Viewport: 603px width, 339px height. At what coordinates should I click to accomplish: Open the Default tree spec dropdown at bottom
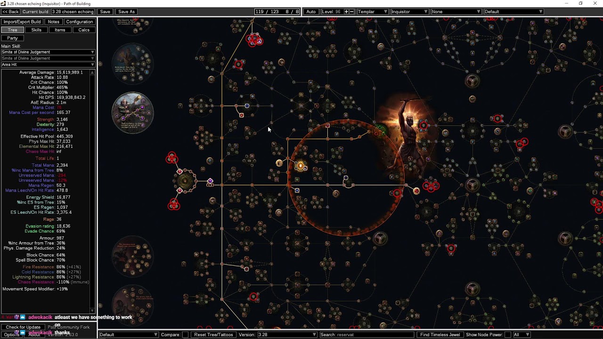point(128,334)
